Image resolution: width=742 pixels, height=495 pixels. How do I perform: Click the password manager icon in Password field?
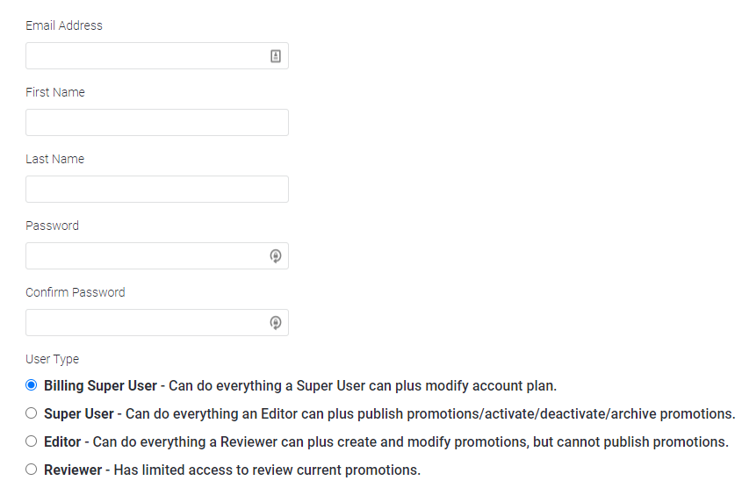tap(276, 256)
